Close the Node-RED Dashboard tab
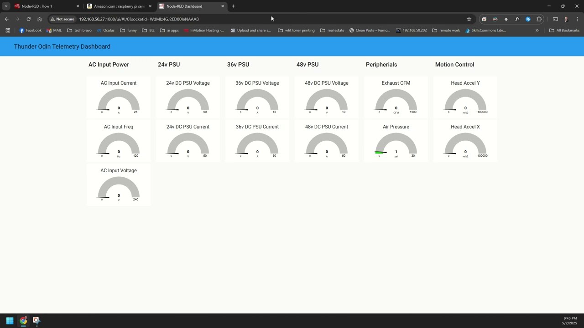 click(x=223, y=6)
